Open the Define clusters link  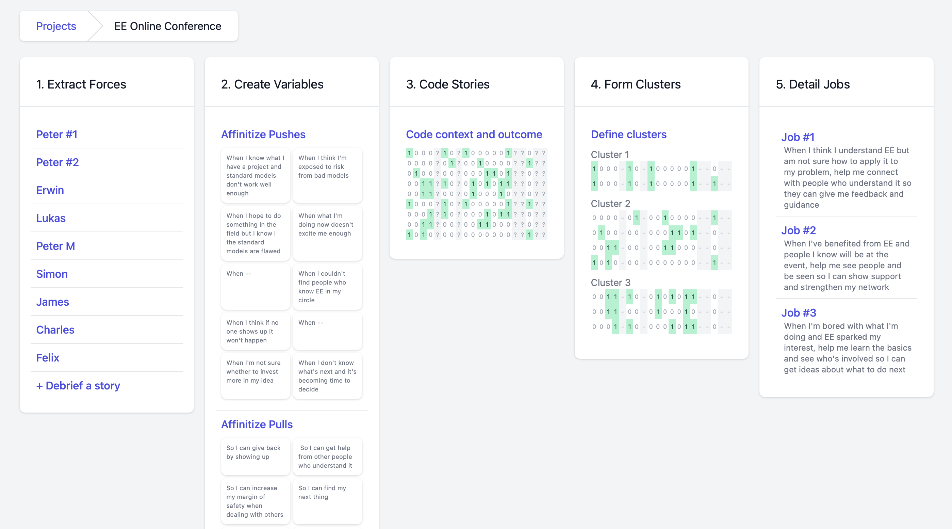628,134
